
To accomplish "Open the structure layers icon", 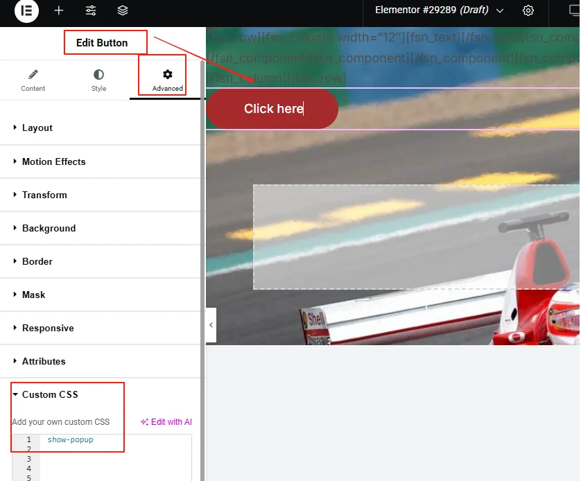I will [123, 10].
